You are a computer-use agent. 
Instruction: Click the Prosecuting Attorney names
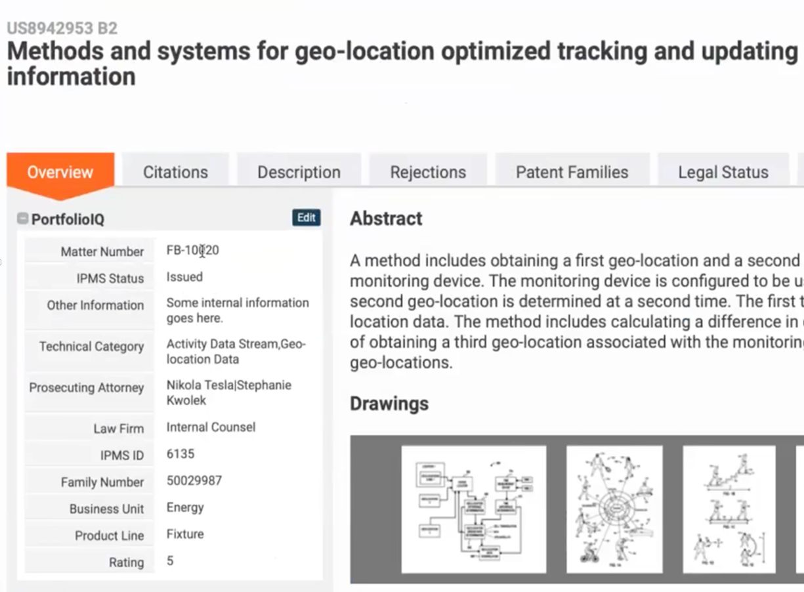point(228,392)
